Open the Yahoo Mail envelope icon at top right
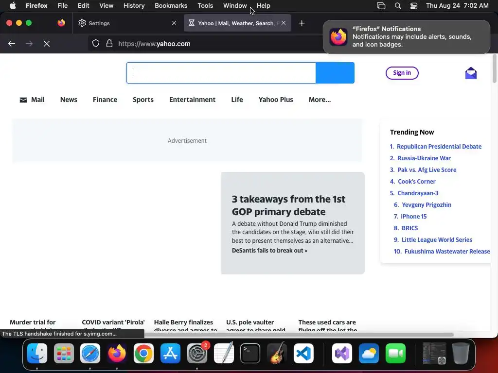 click(x=471, y=73)
